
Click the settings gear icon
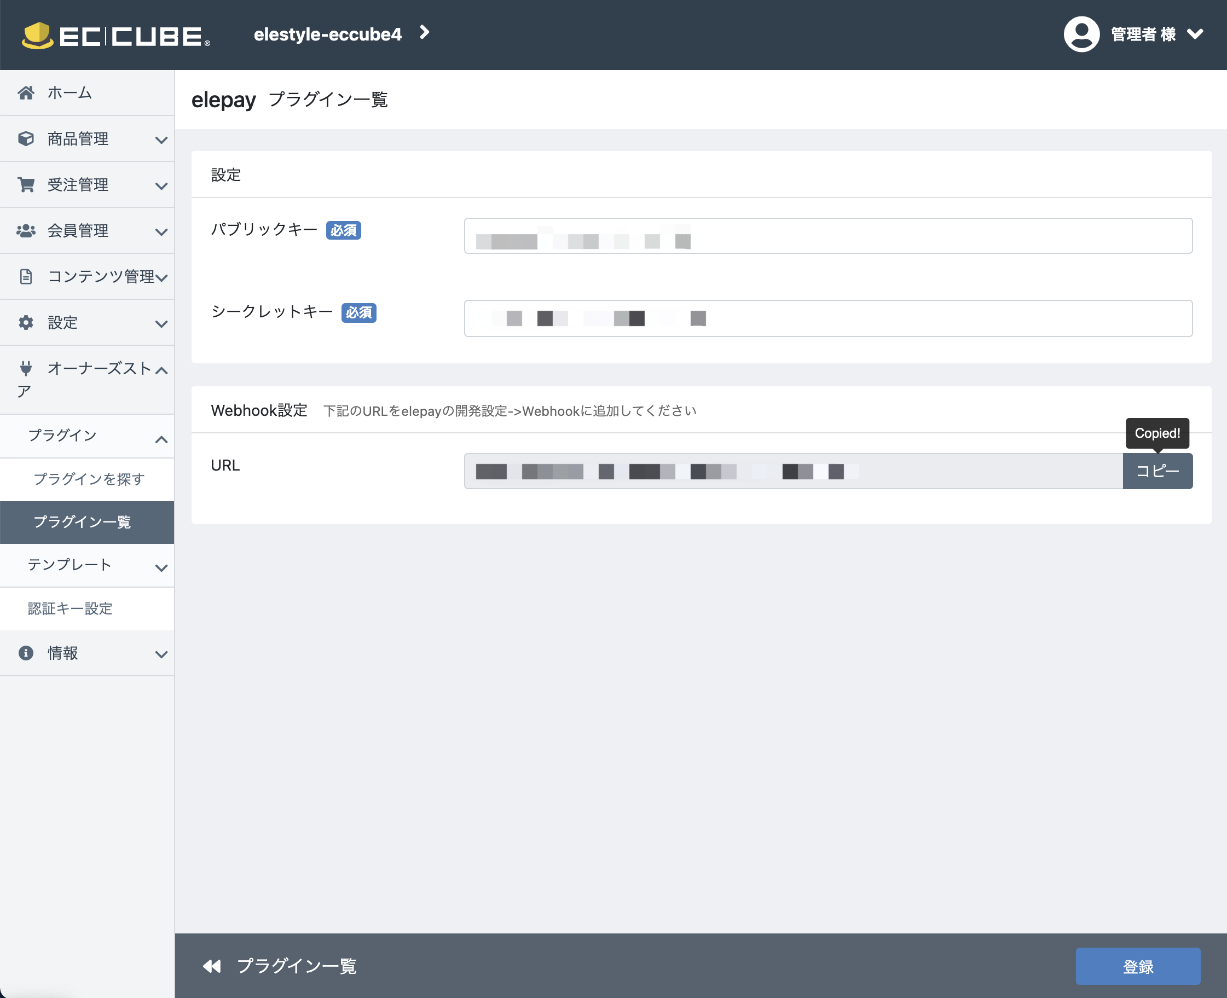(x=26, y=322)
